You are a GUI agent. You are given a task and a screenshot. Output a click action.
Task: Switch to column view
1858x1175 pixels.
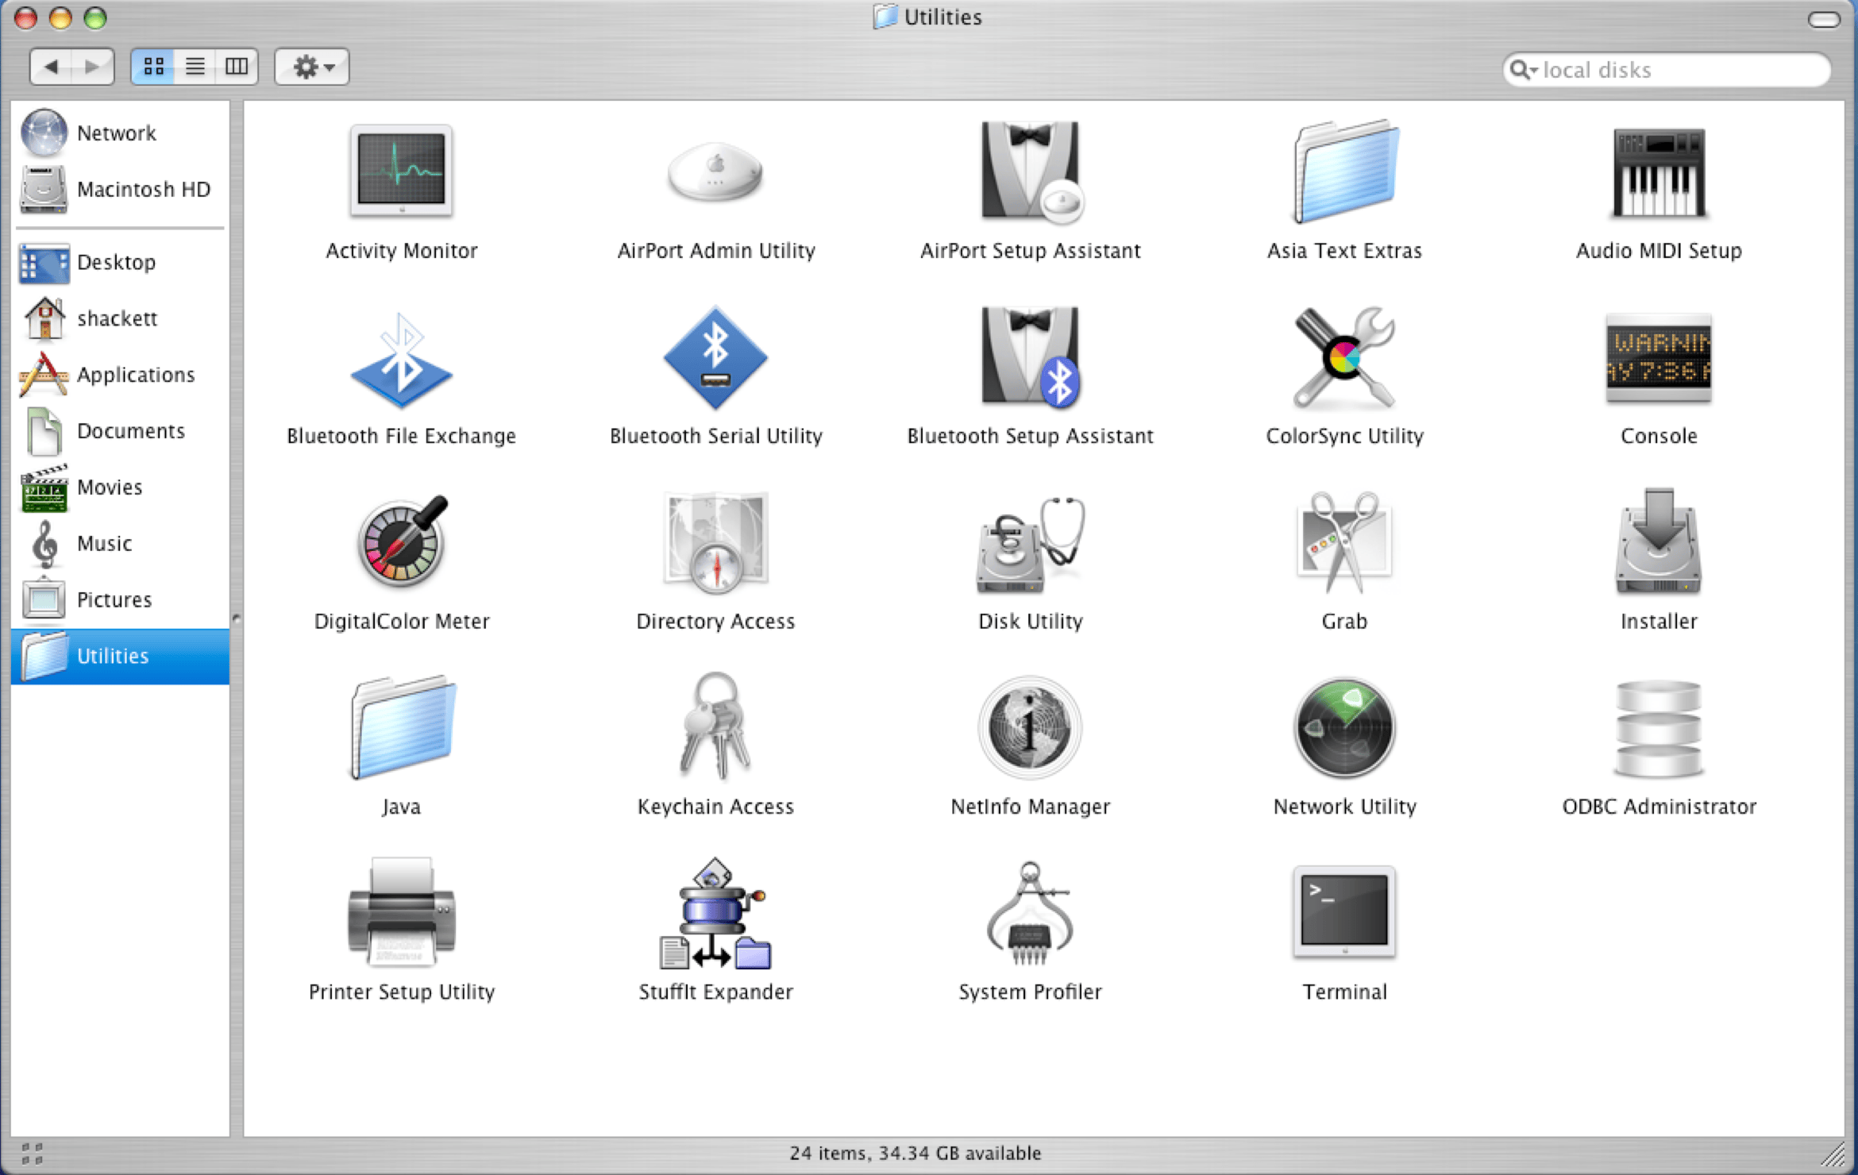(236, 67)
